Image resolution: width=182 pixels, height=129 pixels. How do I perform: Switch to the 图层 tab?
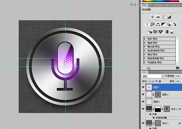pos(144,72)
